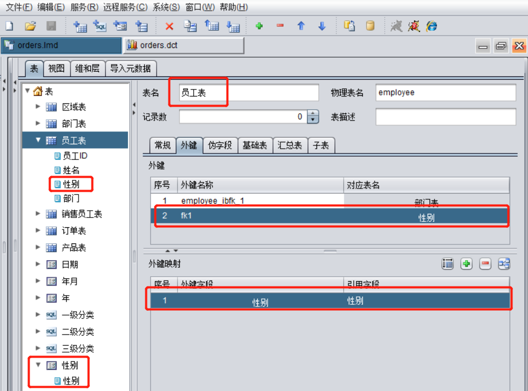Click the 物理表名 employee field

(446, 93)
